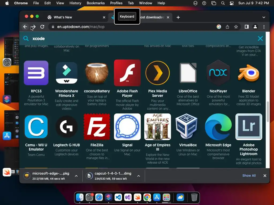The image size is (274, 205).
Task: Reload the page with the refresh icon
Action: pos(42,27)
